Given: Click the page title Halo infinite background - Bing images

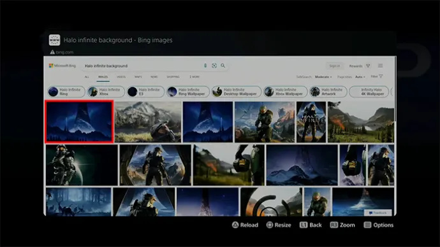Looking at the screenshot, I should pyautogui.click(x=118, y=40).
